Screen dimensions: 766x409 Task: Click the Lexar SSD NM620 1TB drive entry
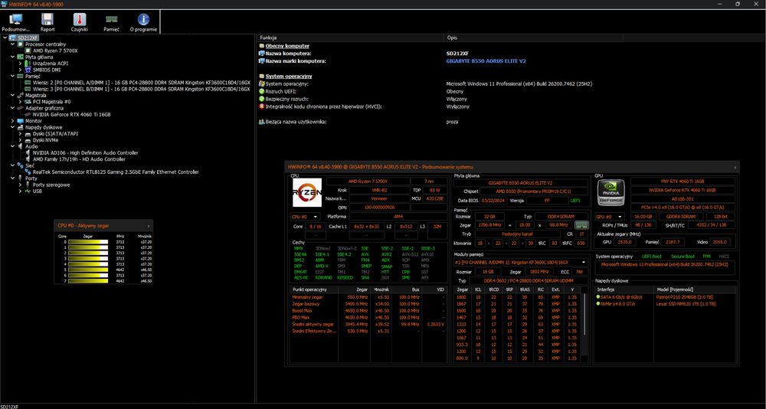686,303
